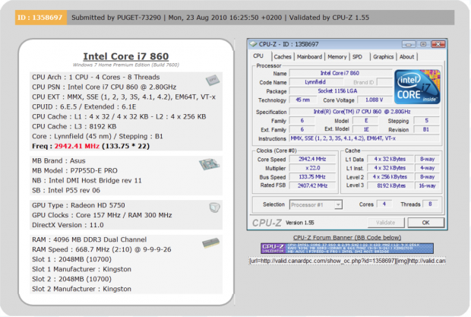
Task: Switch to the Memory tab
Action: [337, 57]
